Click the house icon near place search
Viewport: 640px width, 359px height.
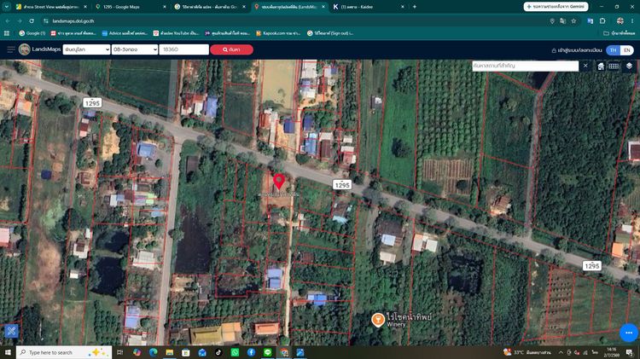pos(601,67)
